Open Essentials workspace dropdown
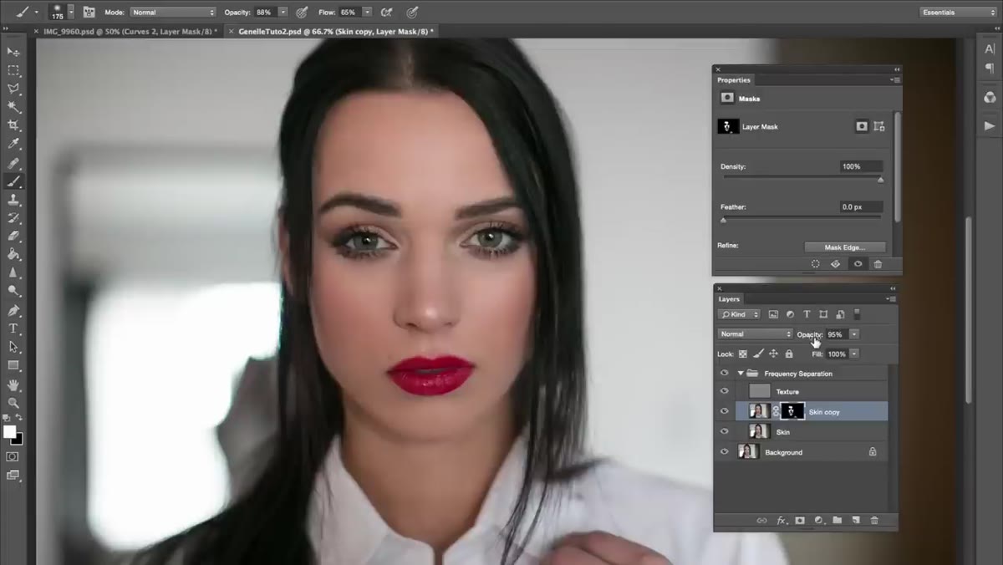Image resolution: width=1003 pixels, height=565 pixels. pos(958,13)
